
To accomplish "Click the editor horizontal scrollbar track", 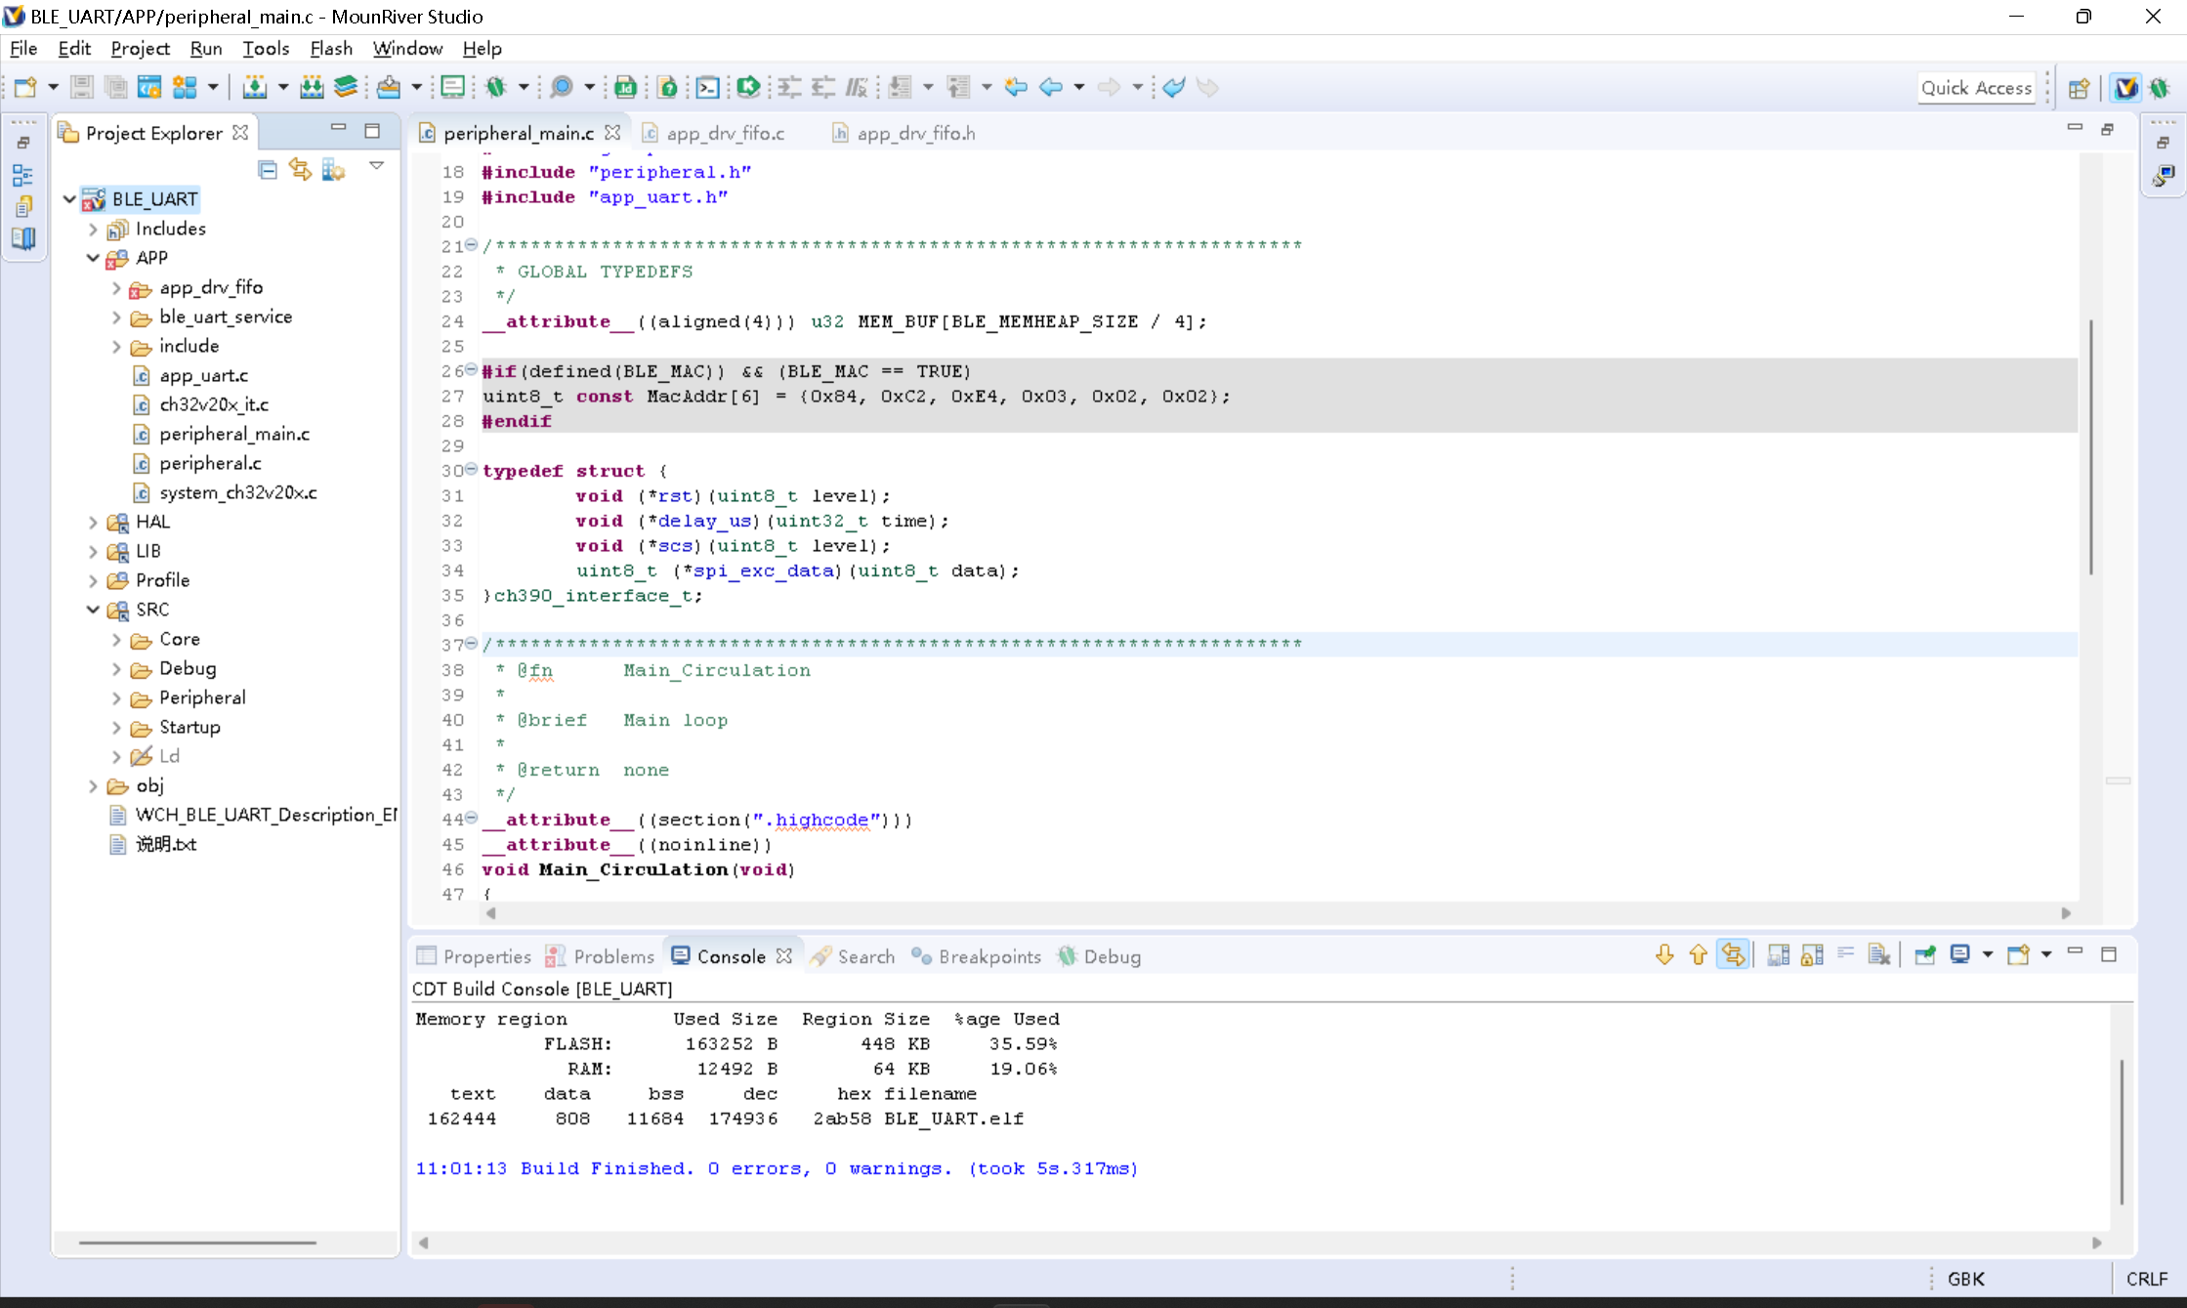I will click(x=1270, y=913).
